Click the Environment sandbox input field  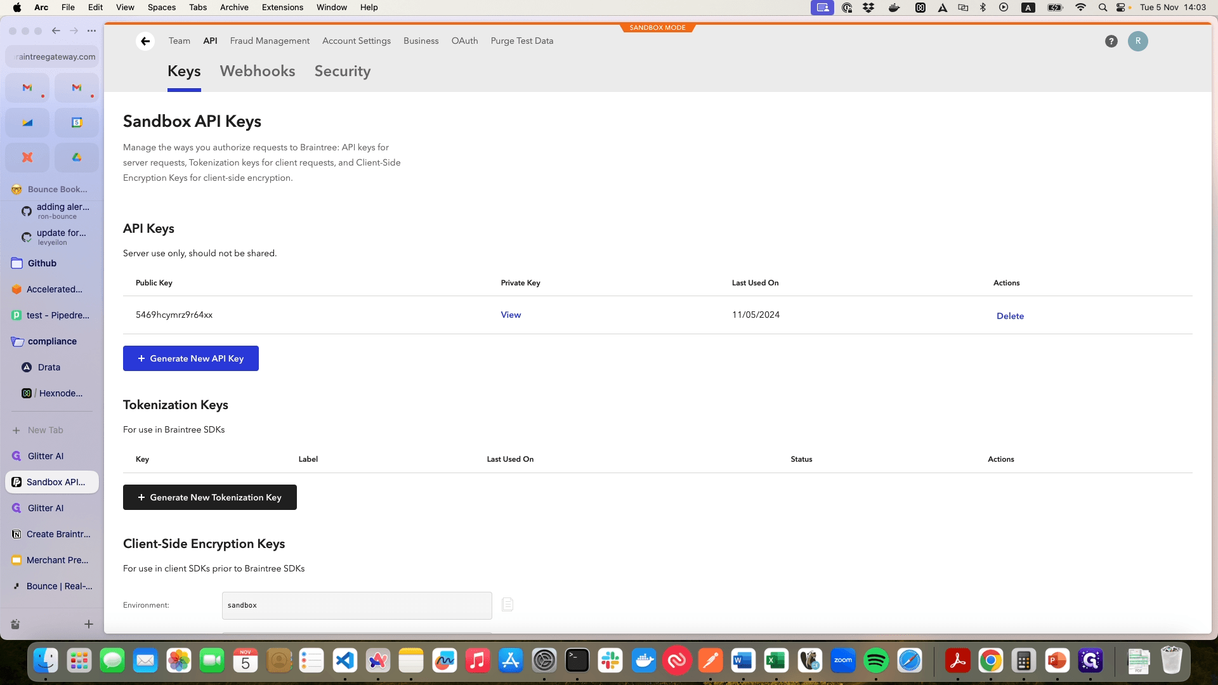357,606
